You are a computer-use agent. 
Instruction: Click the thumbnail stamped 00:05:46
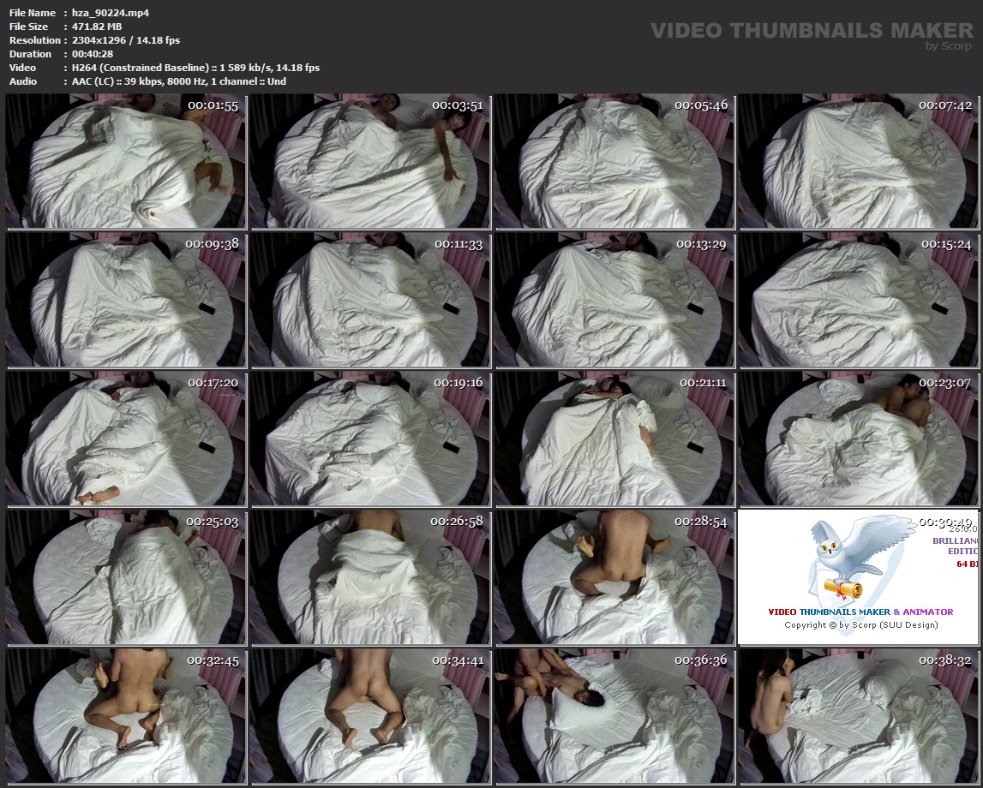pyautogui.click(x=614, y=161)
